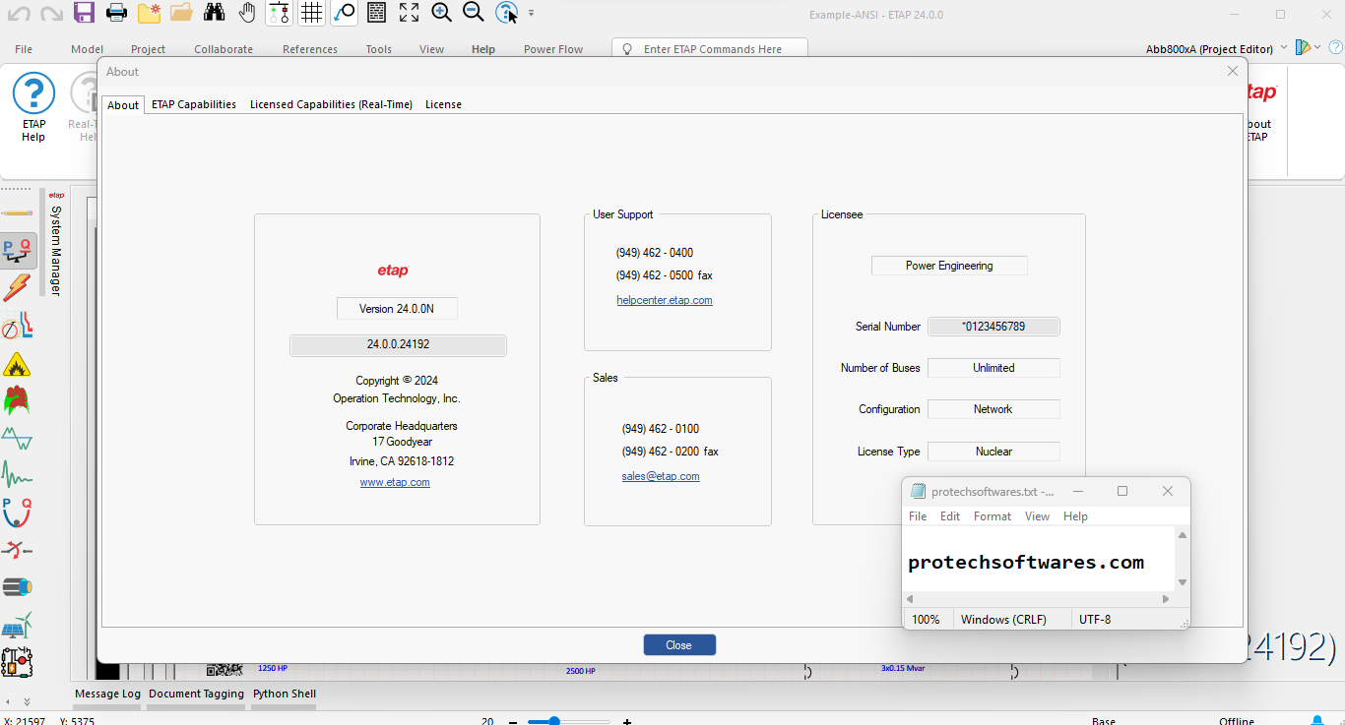Open the Project ribbon tab
This screenshot has width=1345, height=725.
coord(149,49)
